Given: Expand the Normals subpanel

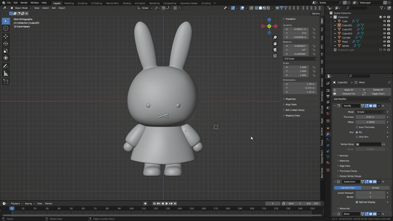Looking at the screenshot, I should pos(343,155).
